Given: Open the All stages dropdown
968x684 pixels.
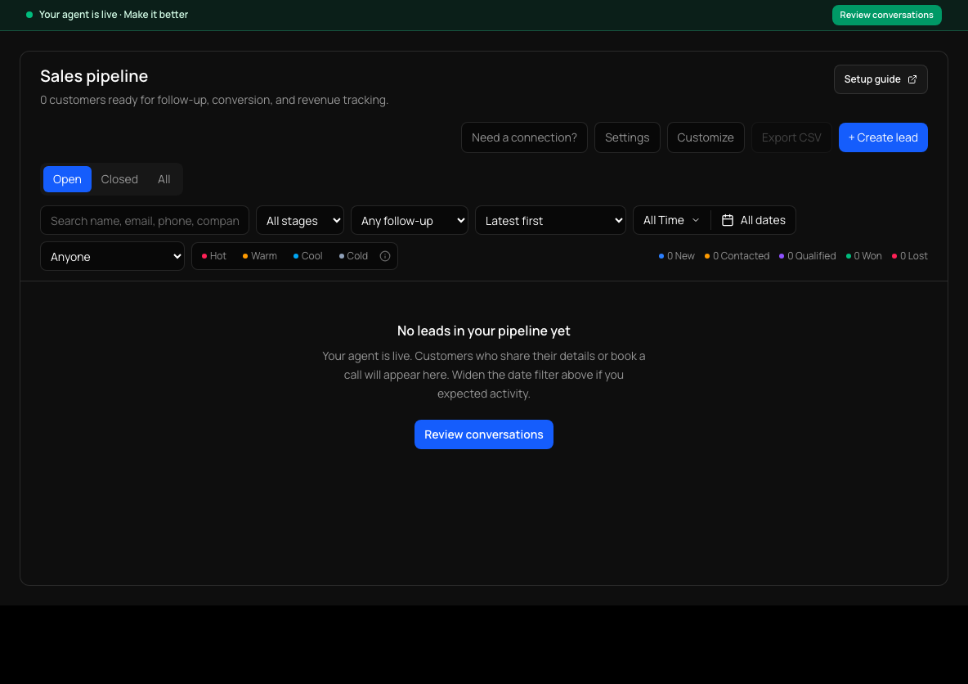Looking at the screenshot, I should pos(300,220).
